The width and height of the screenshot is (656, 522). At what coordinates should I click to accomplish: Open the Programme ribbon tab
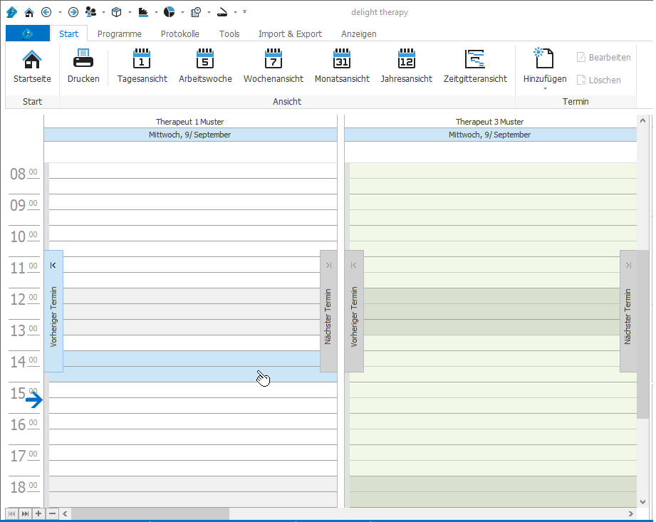(x=119, y=33)
